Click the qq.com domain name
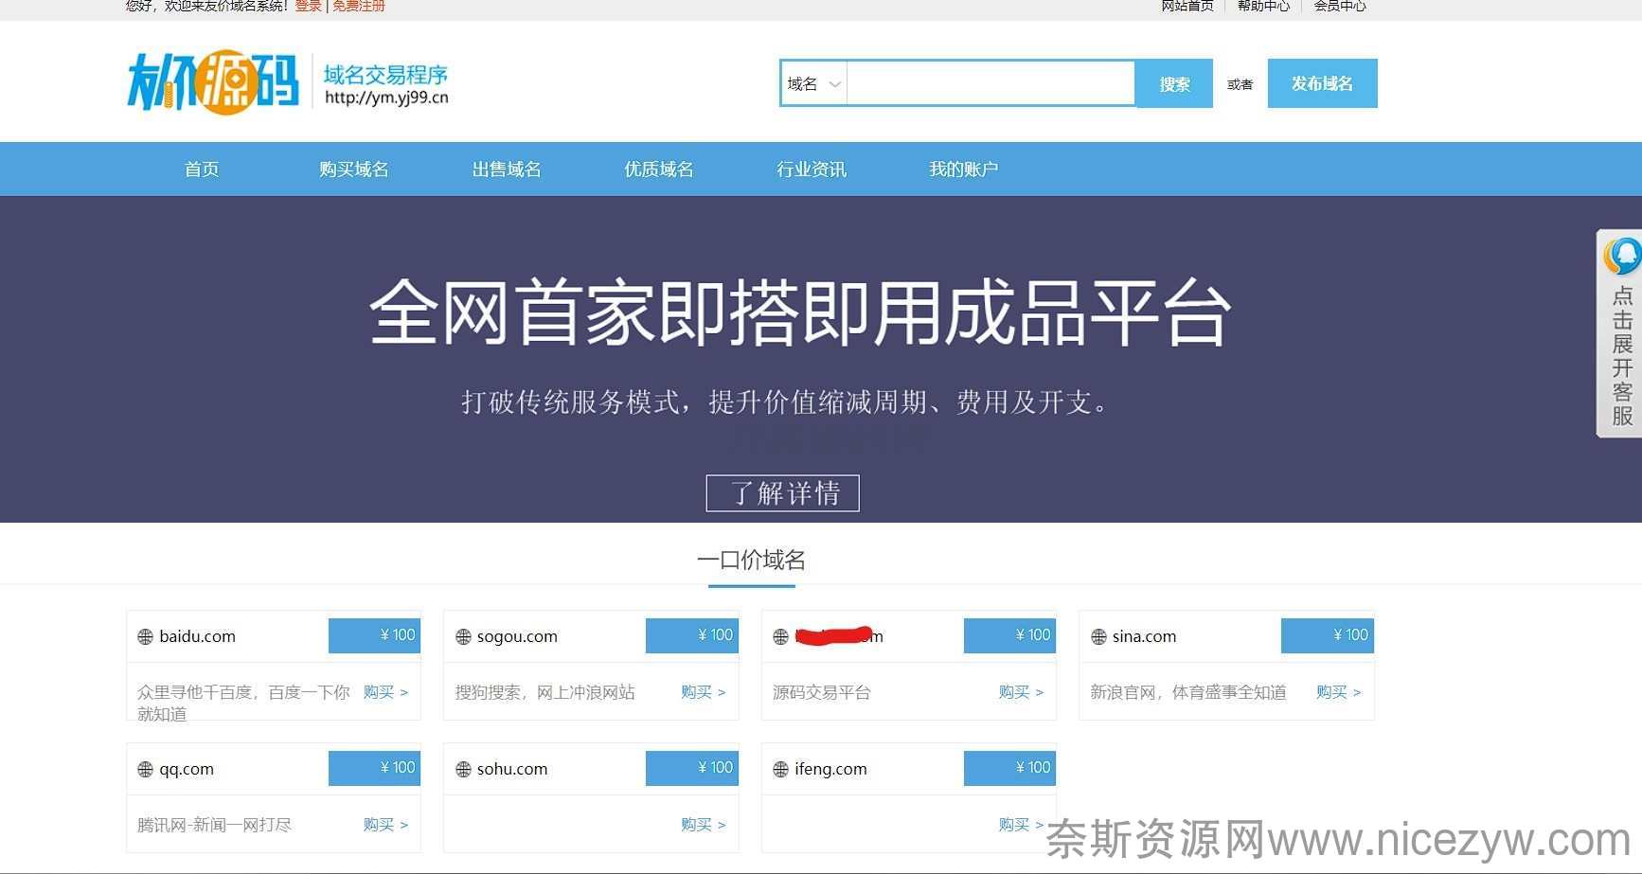 (187, 770)
